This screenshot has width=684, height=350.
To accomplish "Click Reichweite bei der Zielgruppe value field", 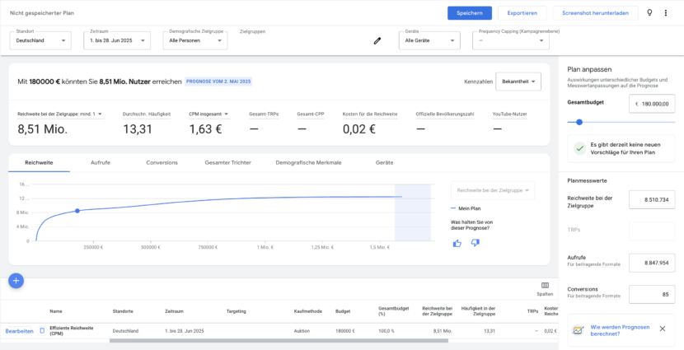I will coord(652,199).
